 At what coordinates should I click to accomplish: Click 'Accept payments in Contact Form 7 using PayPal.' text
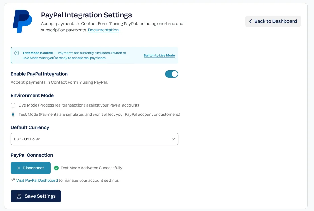tap(59, 82)
